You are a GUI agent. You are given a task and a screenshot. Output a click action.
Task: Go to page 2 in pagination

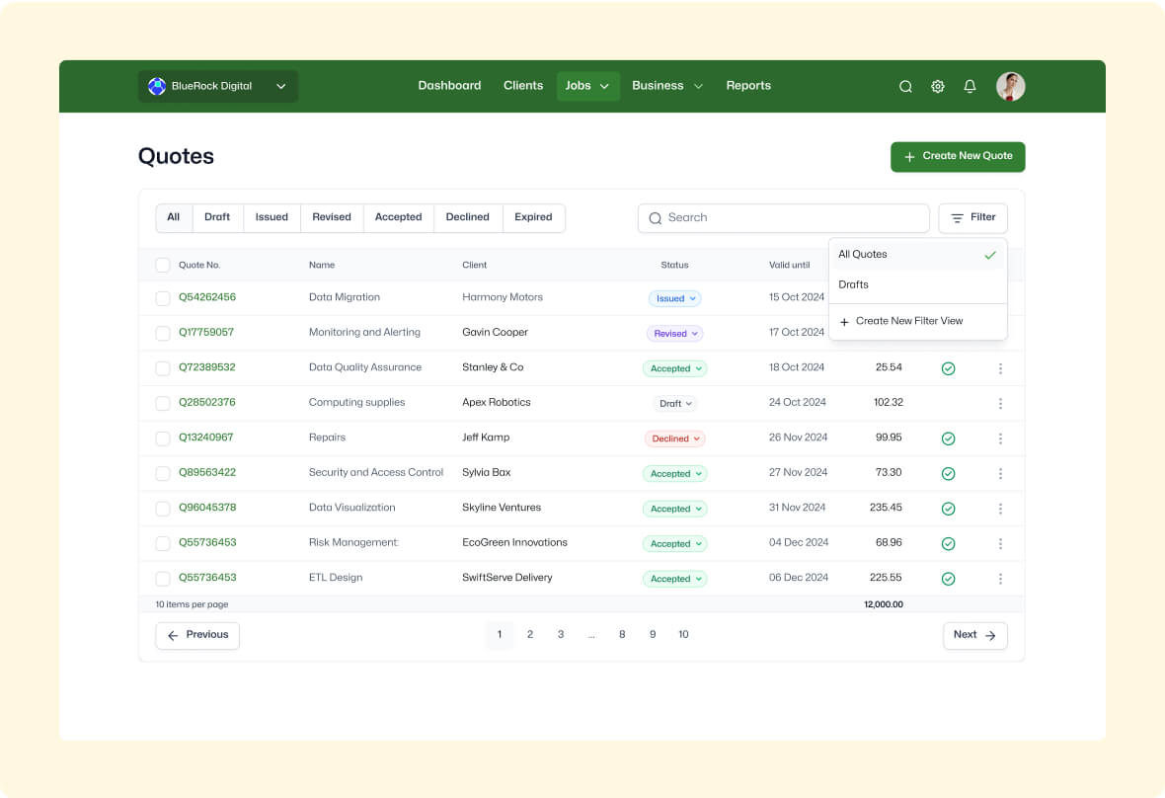click(530, 635)
